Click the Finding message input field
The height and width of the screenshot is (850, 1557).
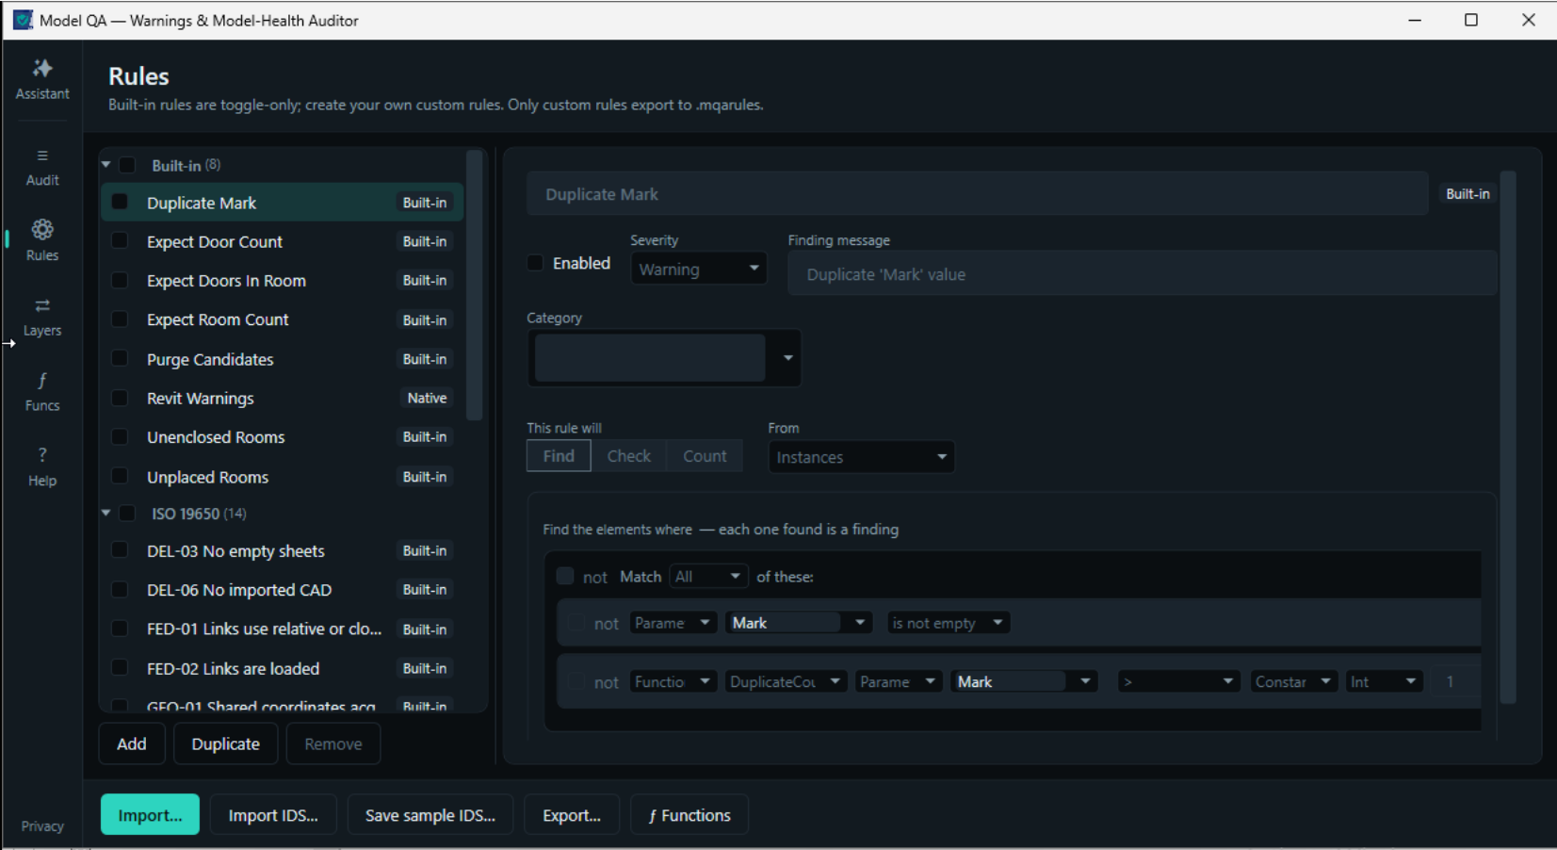(x=1143, y=274)
